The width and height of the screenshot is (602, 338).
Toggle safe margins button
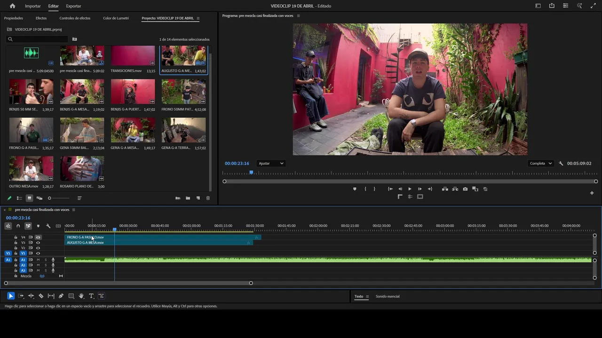[420, 197]
